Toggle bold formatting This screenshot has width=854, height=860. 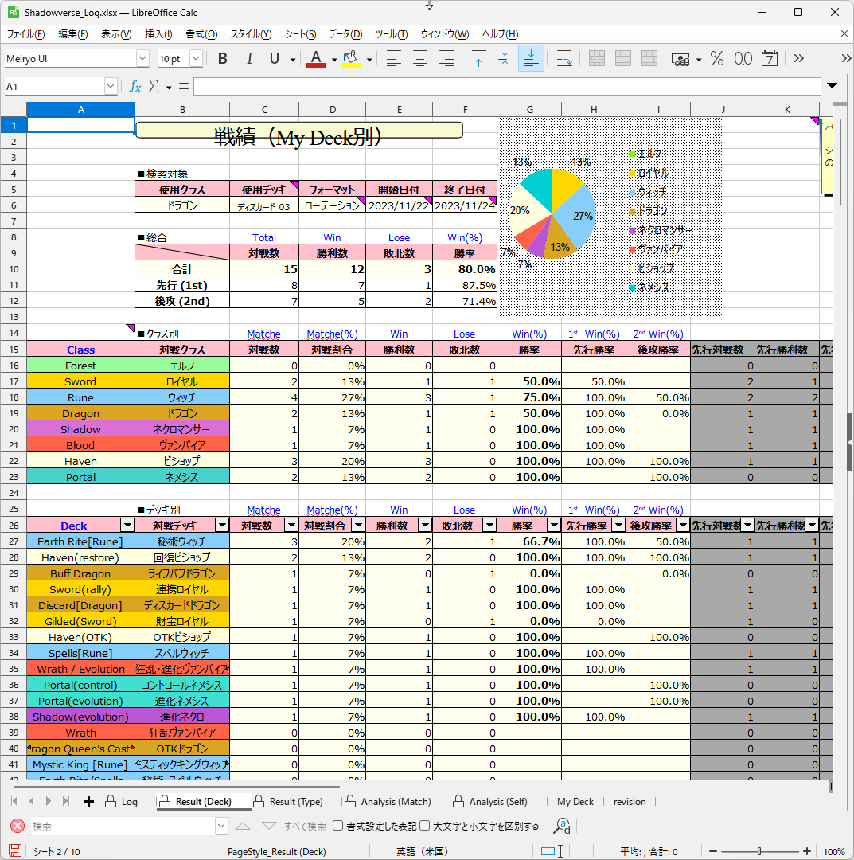coord(223,59)
